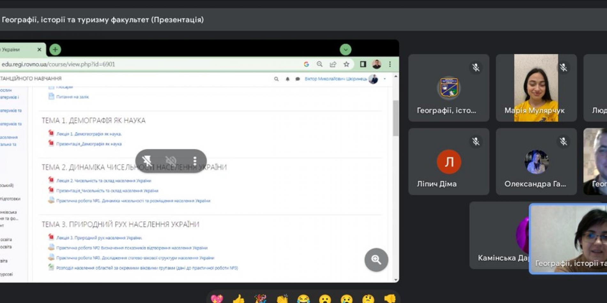Screen dimensions: 607x303
Task: Select the Ліпич Діма participant tile
Action: pyautogui.click(x=449, y=162)
